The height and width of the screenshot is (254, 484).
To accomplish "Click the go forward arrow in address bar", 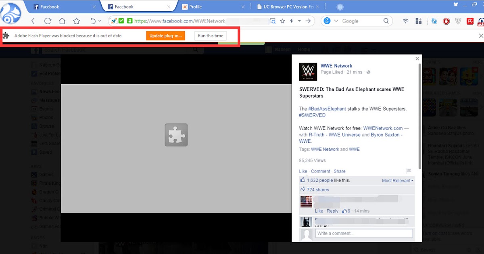I will pyautogui.click(x=308, y=21).
